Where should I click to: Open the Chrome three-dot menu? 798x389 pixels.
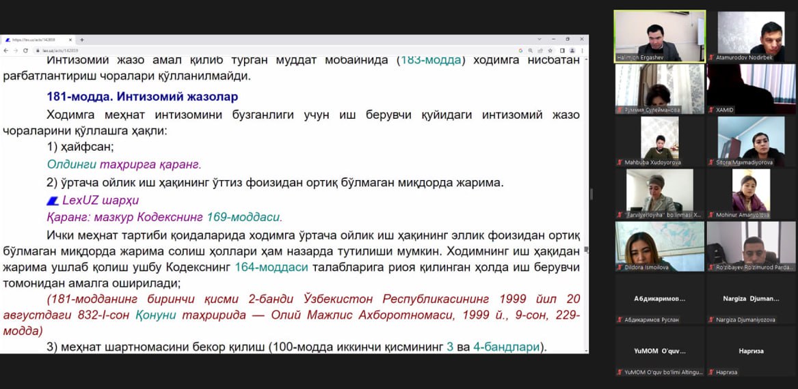click(583, 51)
